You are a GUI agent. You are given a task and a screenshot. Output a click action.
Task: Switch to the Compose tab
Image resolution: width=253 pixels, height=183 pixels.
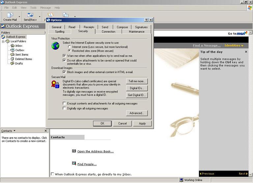click(x=122, y=27)
